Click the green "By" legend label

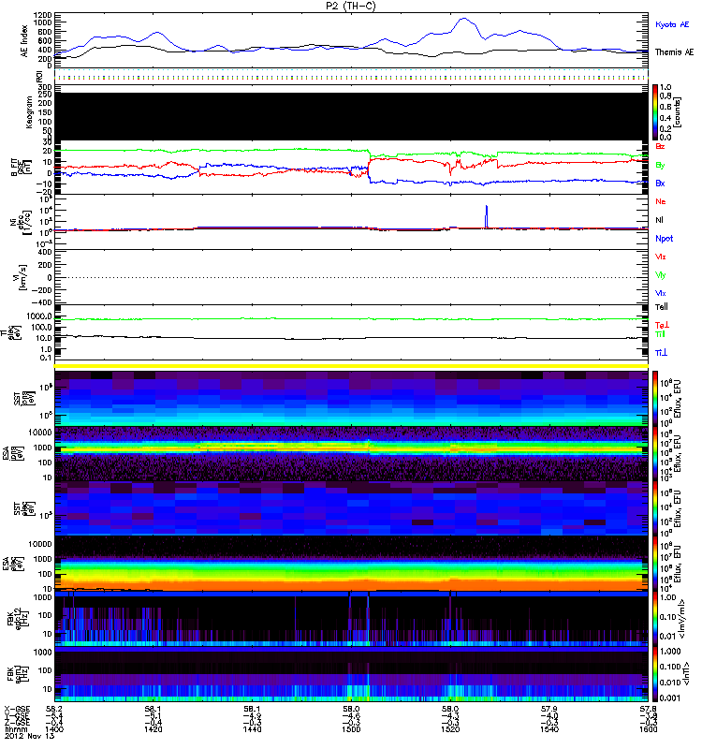pos(660,166)
